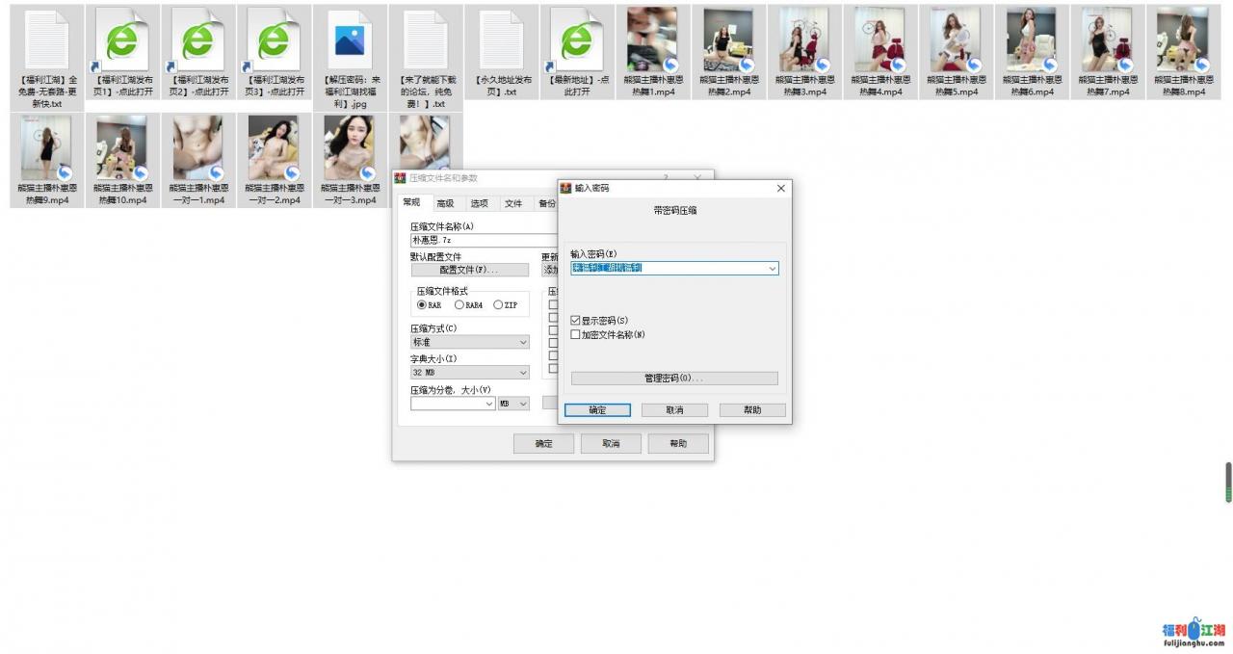Viewport: 1233px width, 654px height.
Task: Expand the password history dropdown arrow
Action: tap(773, 268)
